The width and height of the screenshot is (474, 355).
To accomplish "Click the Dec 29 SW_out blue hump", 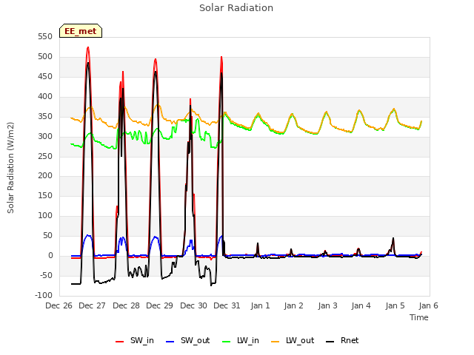I will tap(156, 237).
